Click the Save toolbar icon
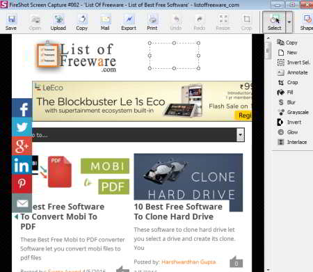The image size is (313, 272). point(11,22)
